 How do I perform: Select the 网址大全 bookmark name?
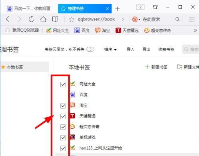(88, 84)
